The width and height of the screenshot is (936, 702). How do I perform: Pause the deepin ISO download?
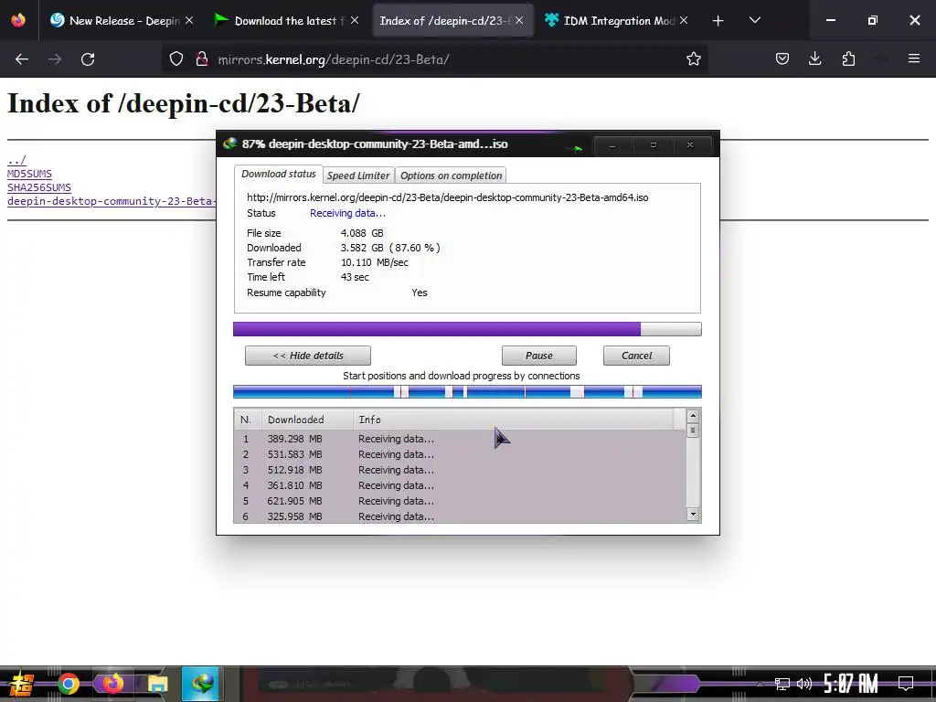click(x=539, y=356)
